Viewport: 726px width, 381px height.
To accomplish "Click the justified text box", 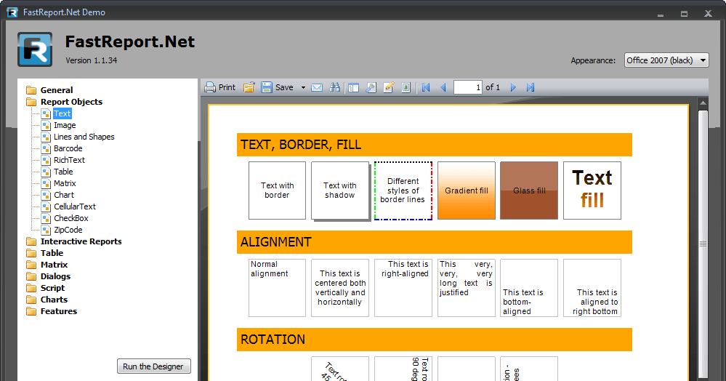I will [467, 288].
